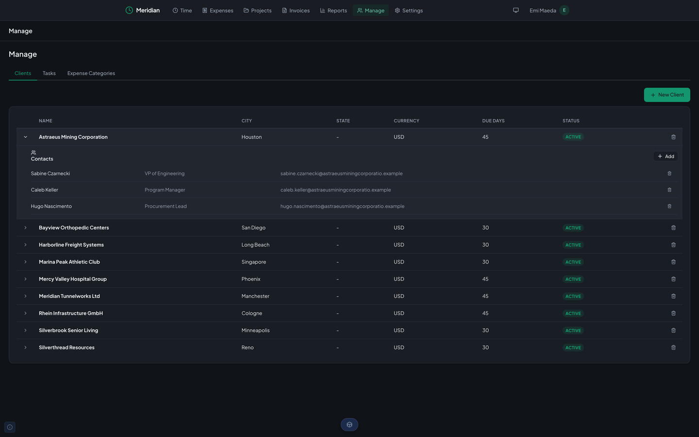Click the monitor display icon in header
The width and height of the screenshot is (699, 437).
(x=516, y=10)
